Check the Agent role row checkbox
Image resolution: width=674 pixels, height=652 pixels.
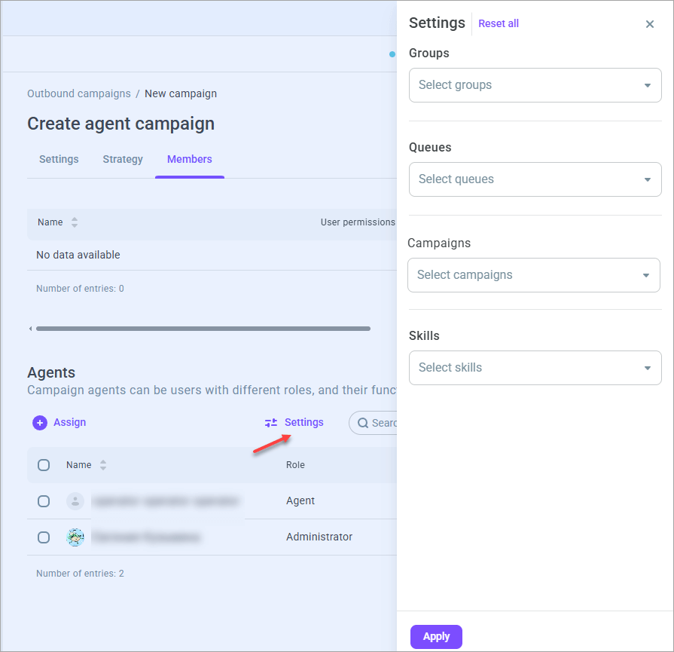pos(44,501)
